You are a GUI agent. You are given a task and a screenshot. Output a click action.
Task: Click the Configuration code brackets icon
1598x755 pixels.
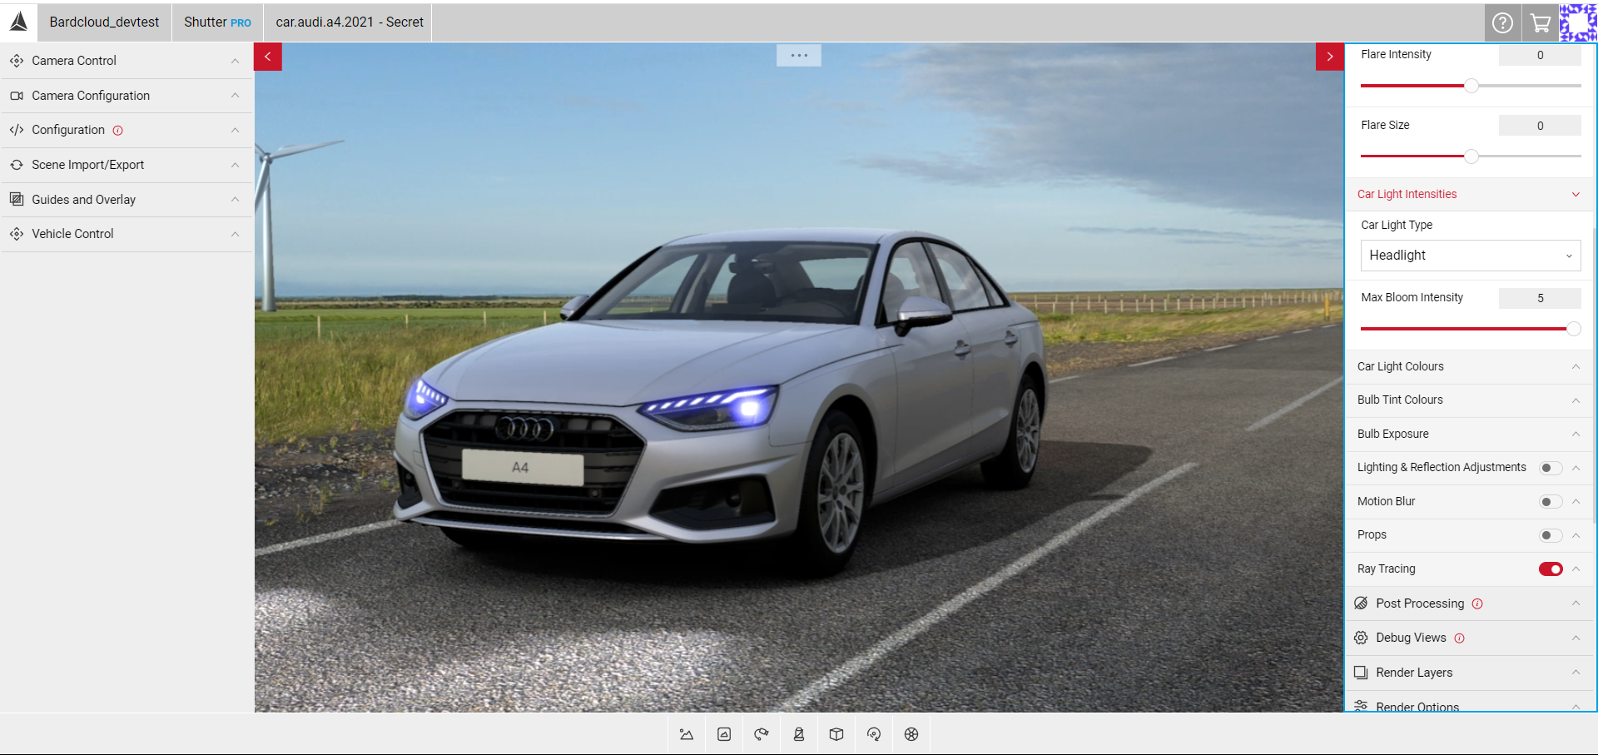17,130
